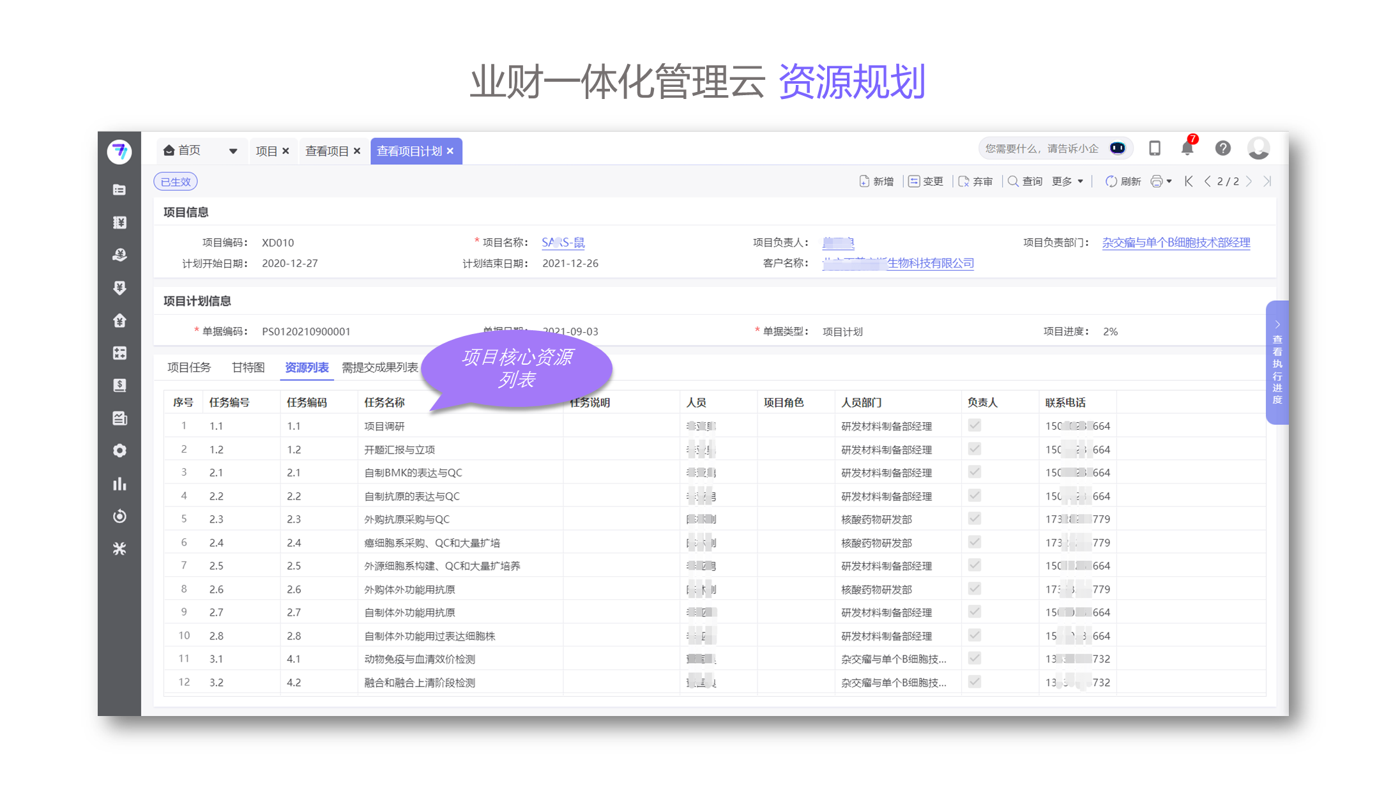Expand dropdown arrow next to 首页
Viewport: 1400px width, 808px height.
tap(233, 151)
